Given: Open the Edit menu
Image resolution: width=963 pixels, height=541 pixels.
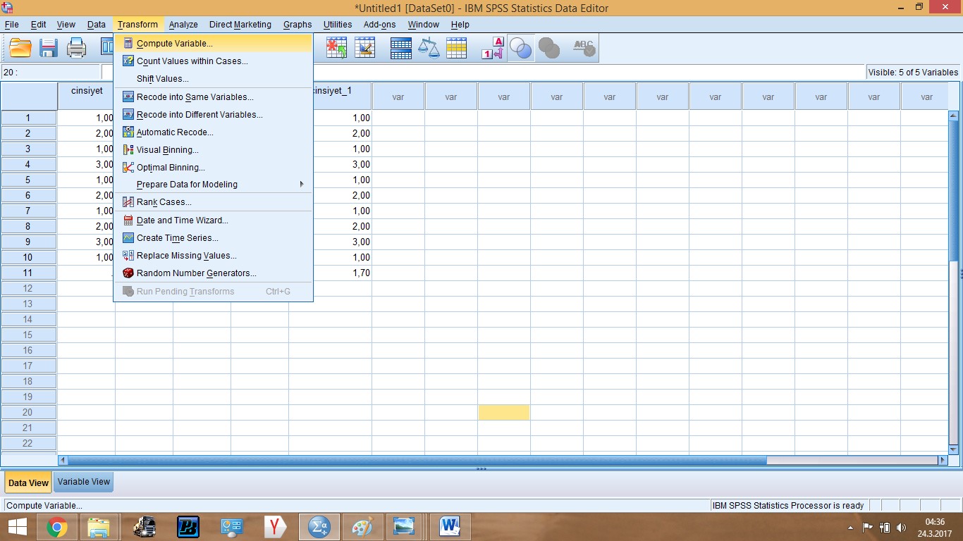Looking at the screenshot, I should [x=39, y=25].
